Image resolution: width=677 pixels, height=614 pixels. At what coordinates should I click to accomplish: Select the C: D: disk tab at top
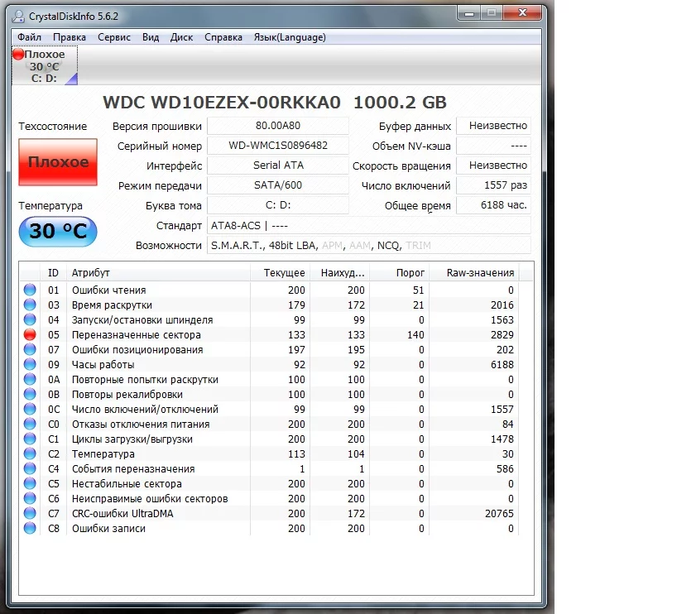[x=45, y=66]
